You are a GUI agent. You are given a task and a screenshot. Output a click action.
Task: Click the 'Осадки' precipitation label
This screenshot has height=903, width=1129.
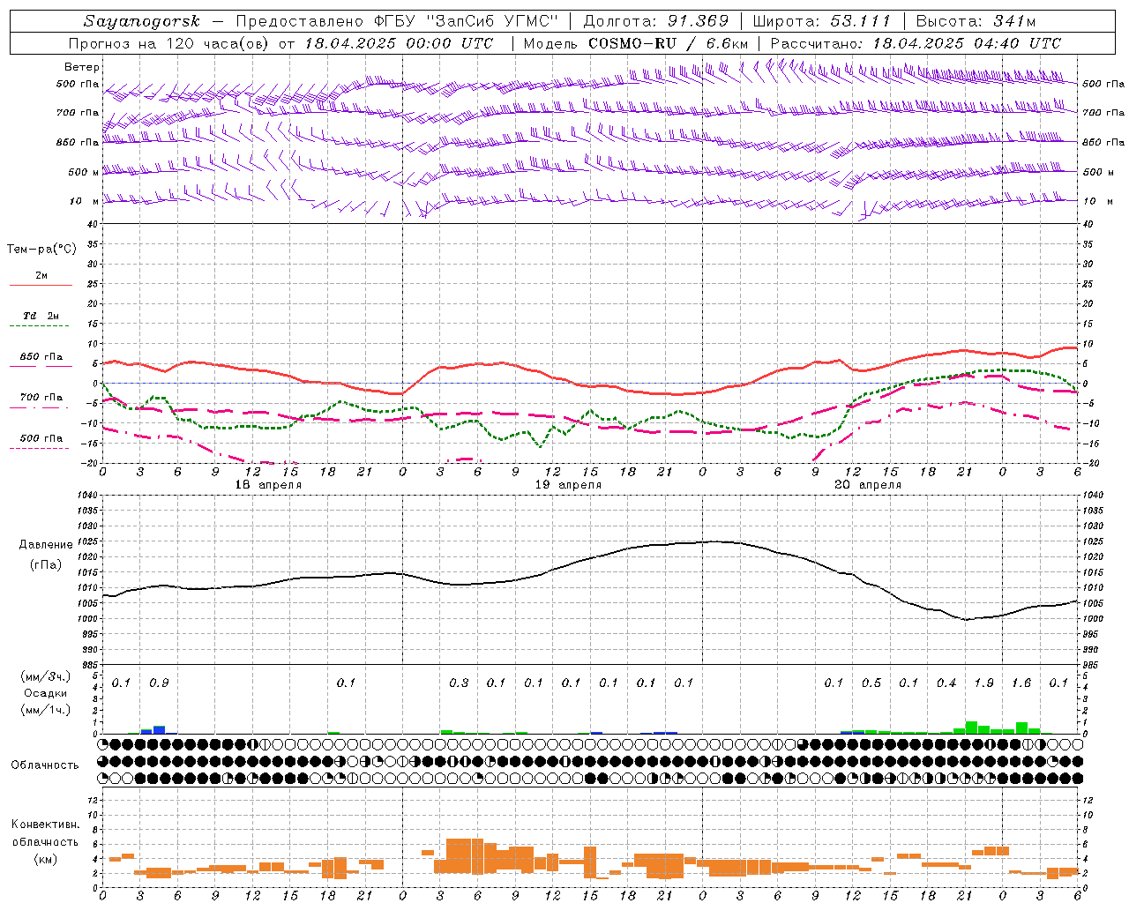[x=46, y=693]
